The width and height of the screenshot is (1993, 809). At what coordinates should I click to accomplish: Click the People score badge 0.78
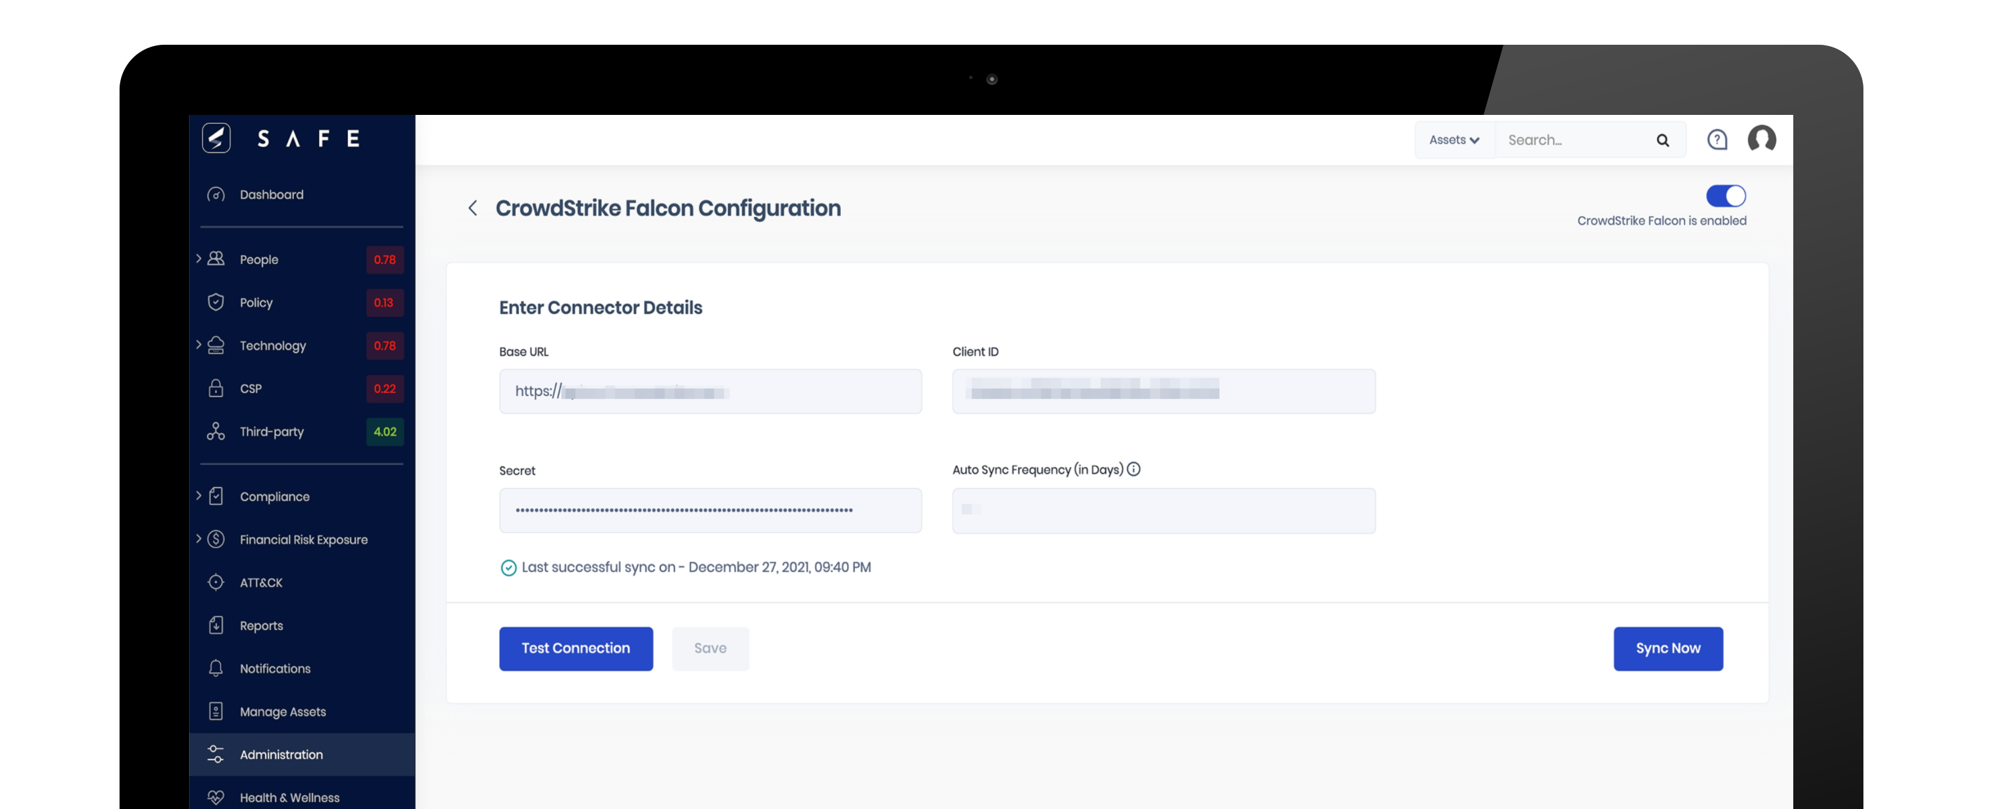(385, 259)
